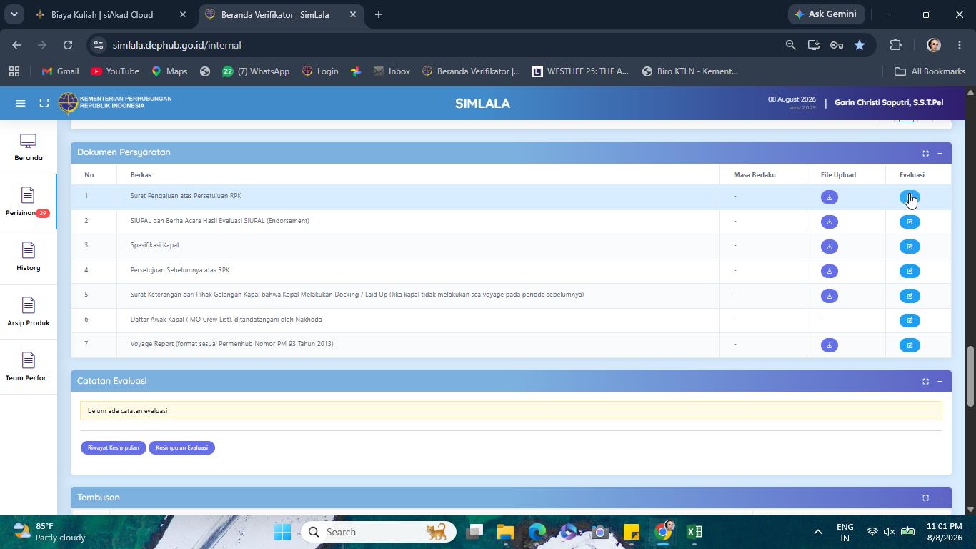Maximize the Catatan Evaluasi panel
The height and width of the screenshot is (549, 976).
coord(925,381)
